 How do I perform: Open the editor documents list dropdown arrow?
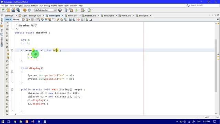pyautogui.click(x=216, y=15)
